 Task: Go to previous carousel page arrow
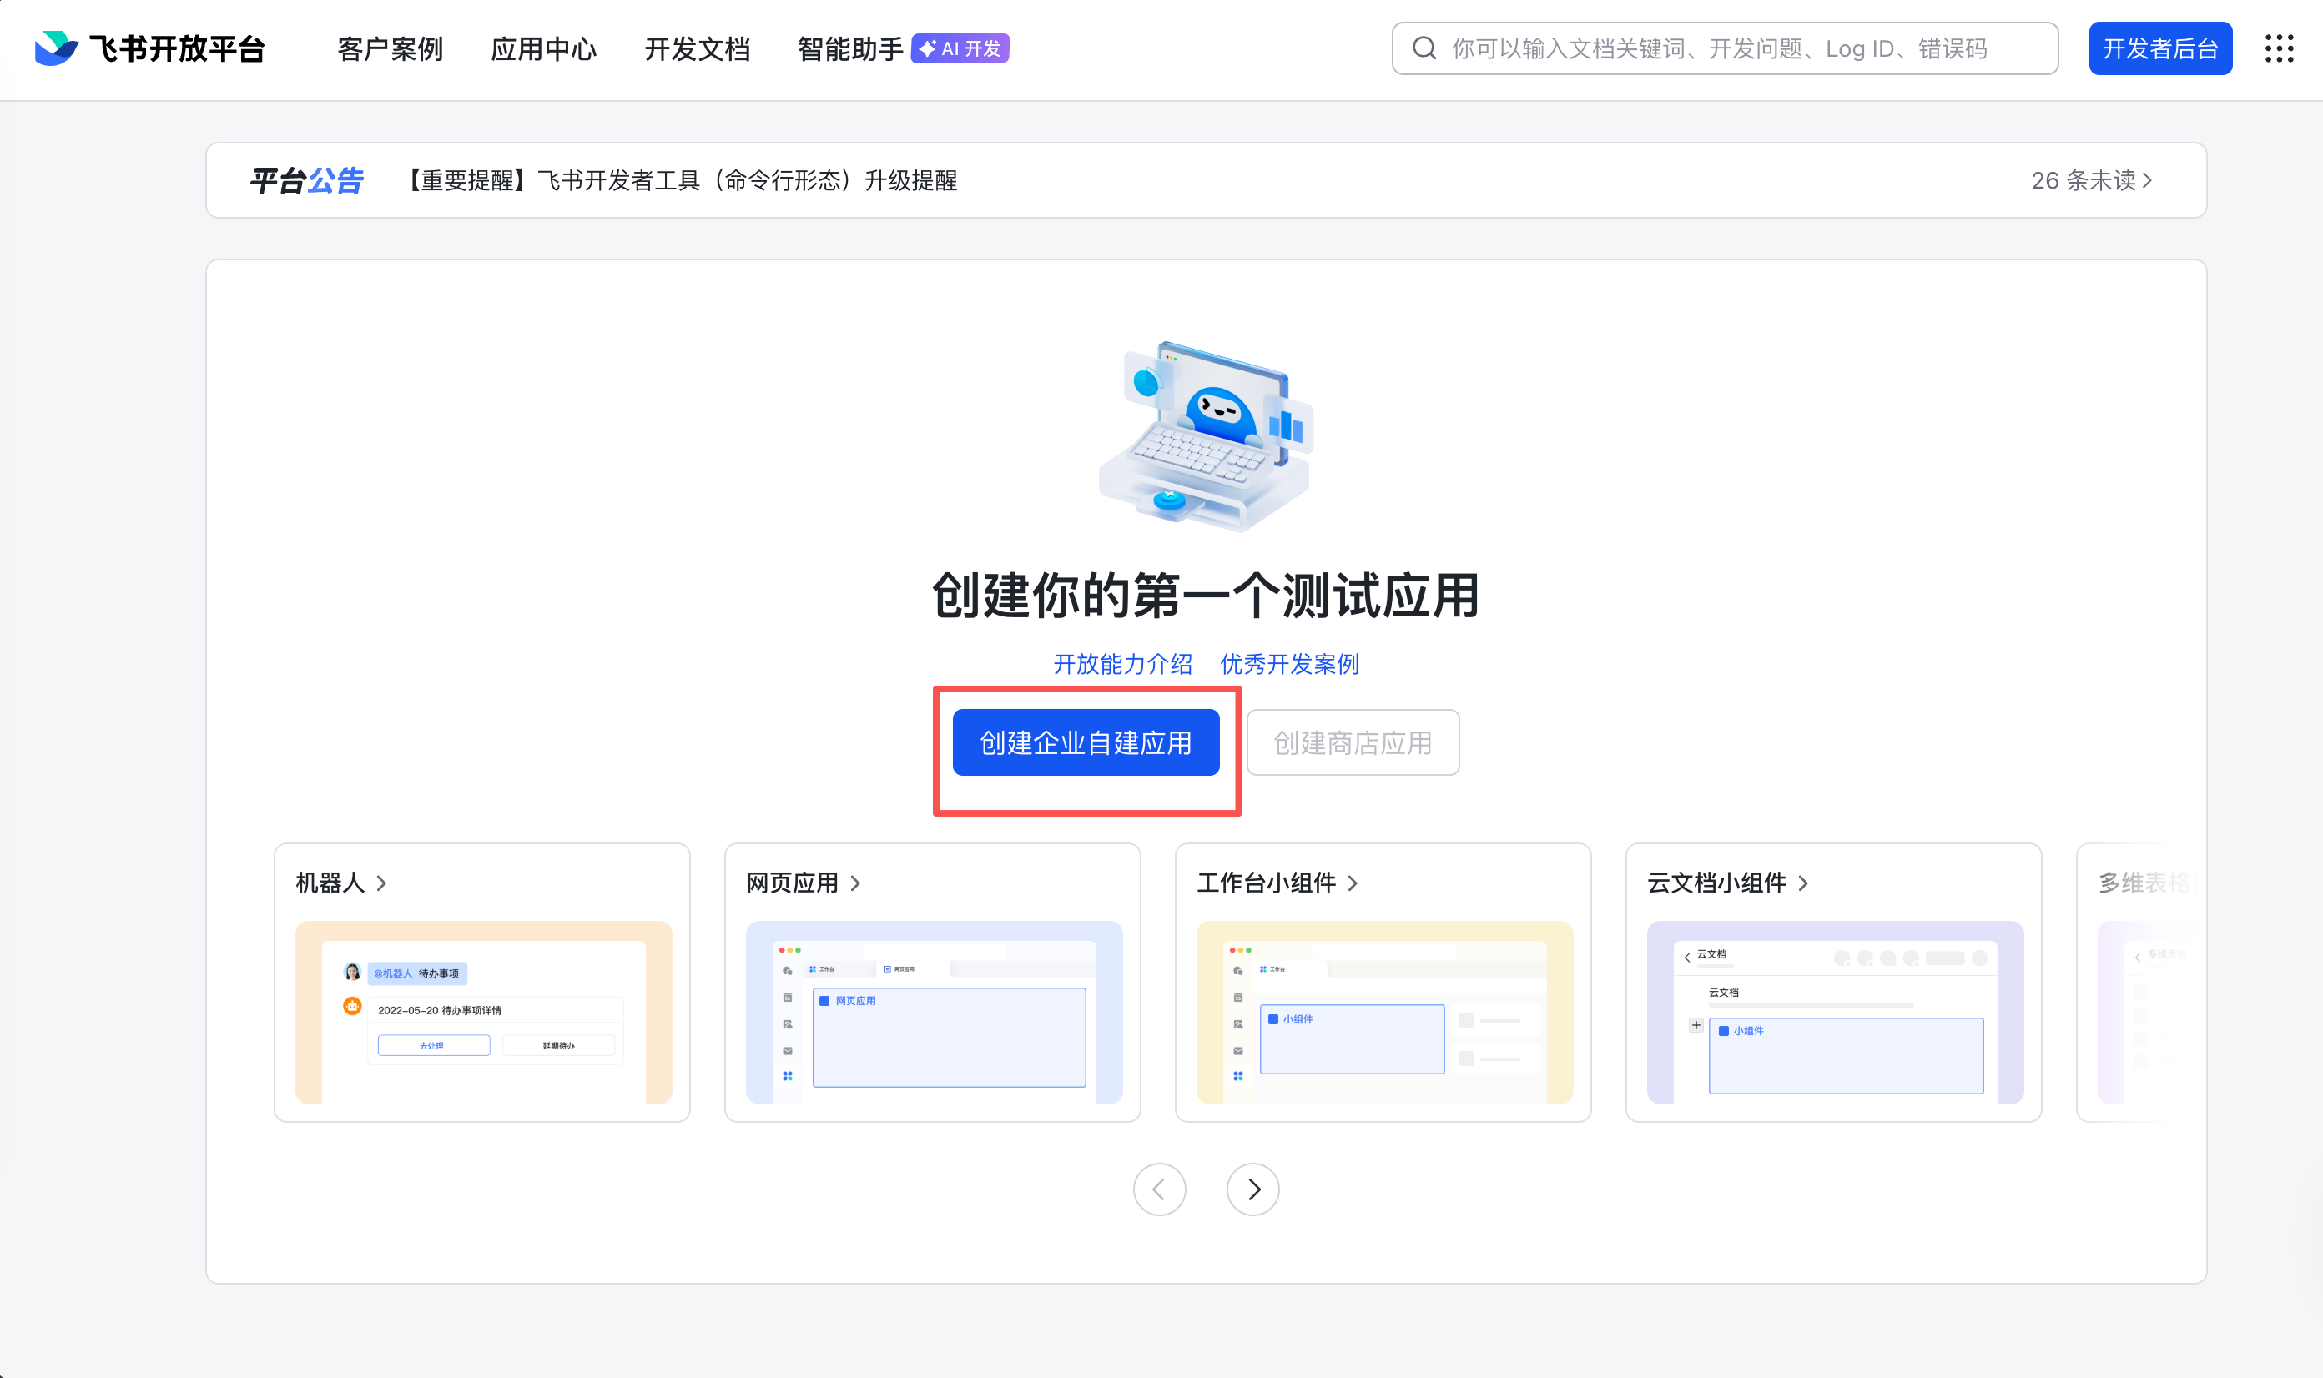click(1158, 1189)
